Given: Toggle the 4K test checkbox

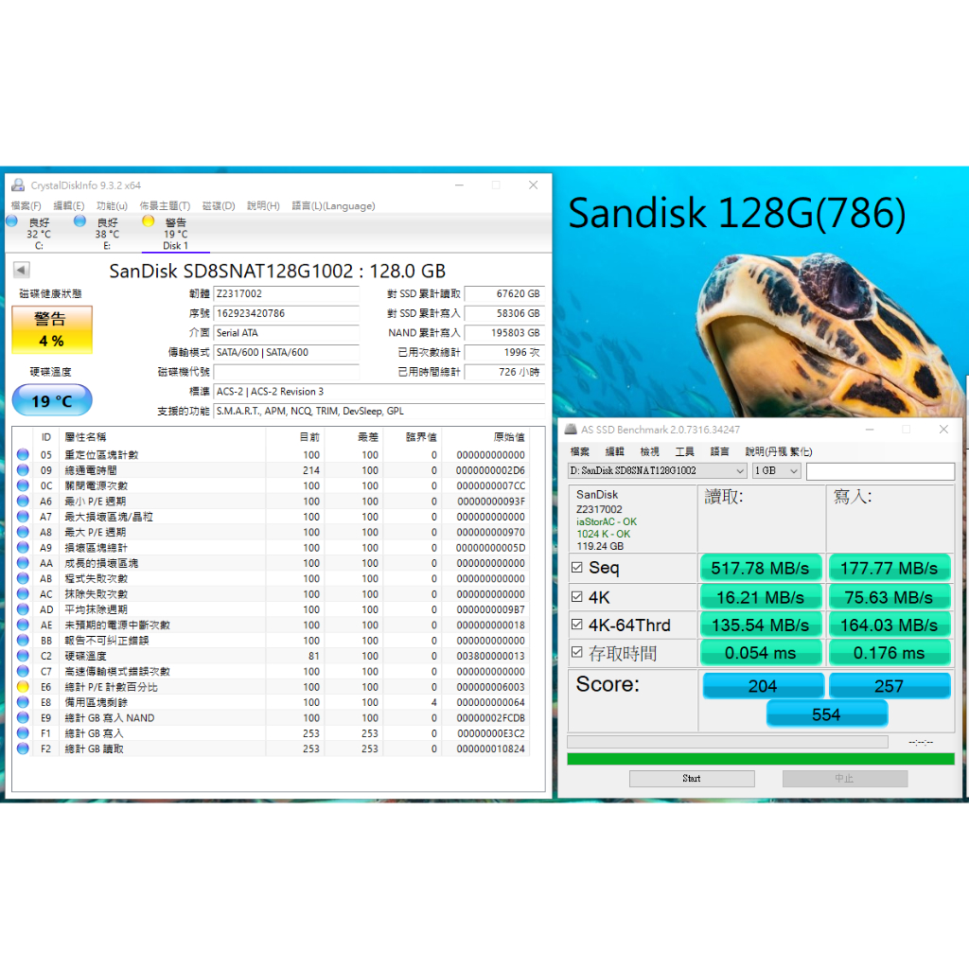Looking at the screenshot, I should (x=577, y=597).
